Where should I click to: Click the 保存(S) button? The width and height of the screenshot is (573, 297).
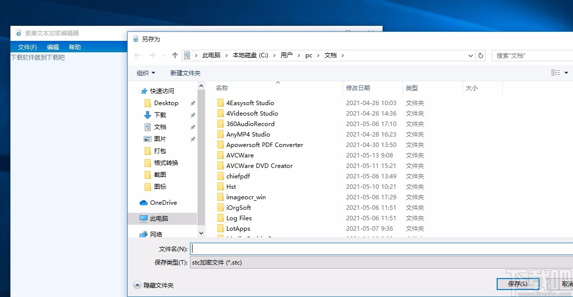518,284
